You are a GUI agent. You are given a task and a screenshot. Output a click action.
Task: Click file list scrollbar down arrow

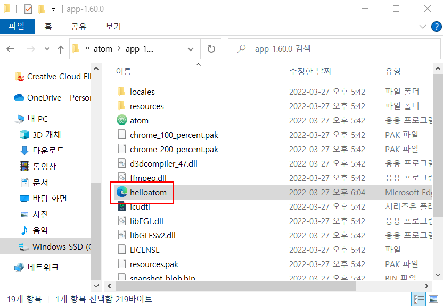(438, 275)
